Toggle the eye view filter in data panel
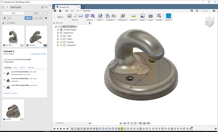This screenshot has width=218, height=132. [x=5, y=18]
